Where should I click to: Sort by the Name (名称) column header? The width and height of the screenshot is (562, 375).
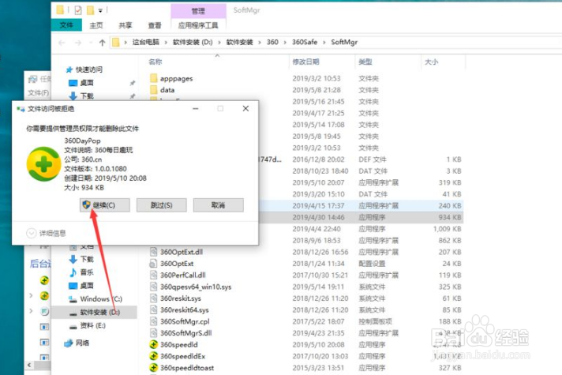click(x=155, y=62)
